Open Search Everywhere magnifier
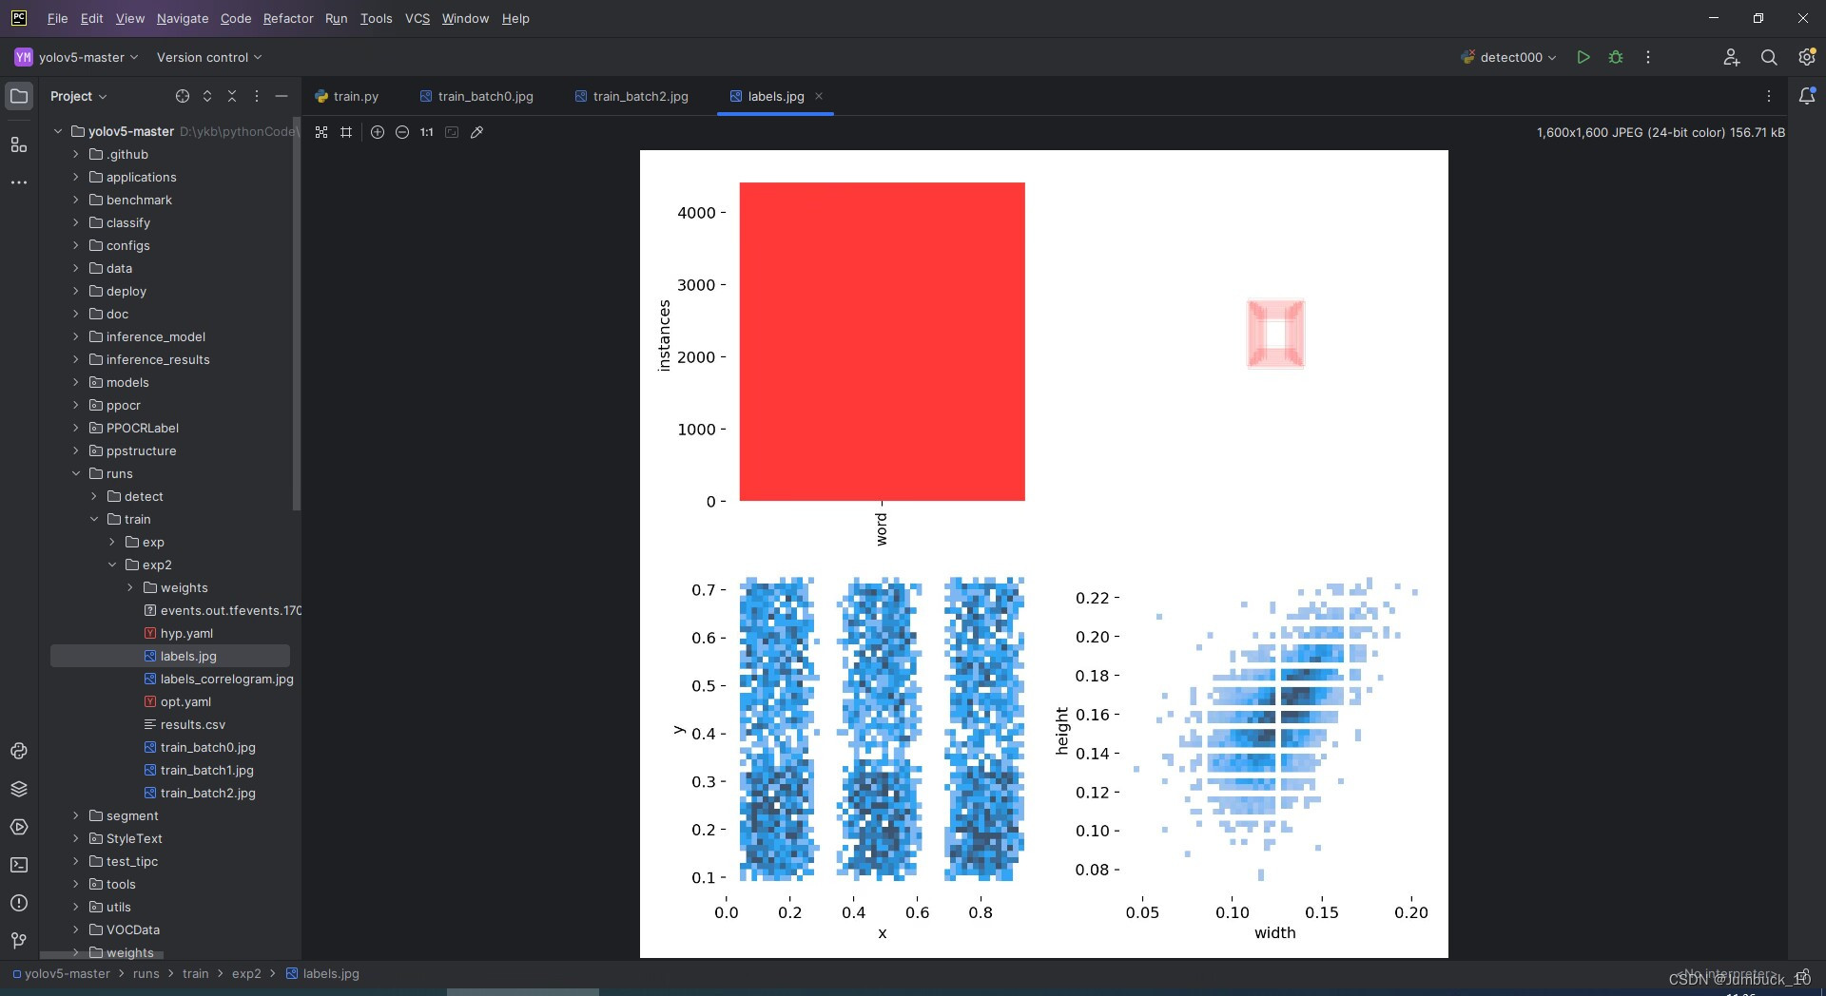This screenshot has height=996, width=1826. pyautogui.click(x=1769, y=57)
